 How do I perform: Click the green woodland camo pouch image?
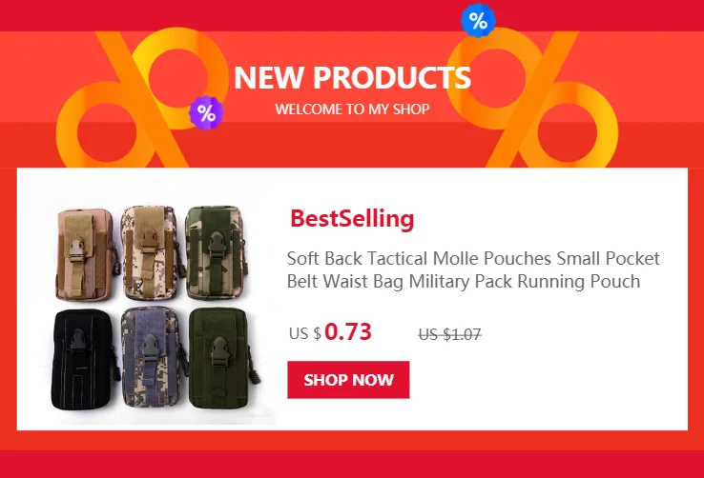click(x=216, y=252)
